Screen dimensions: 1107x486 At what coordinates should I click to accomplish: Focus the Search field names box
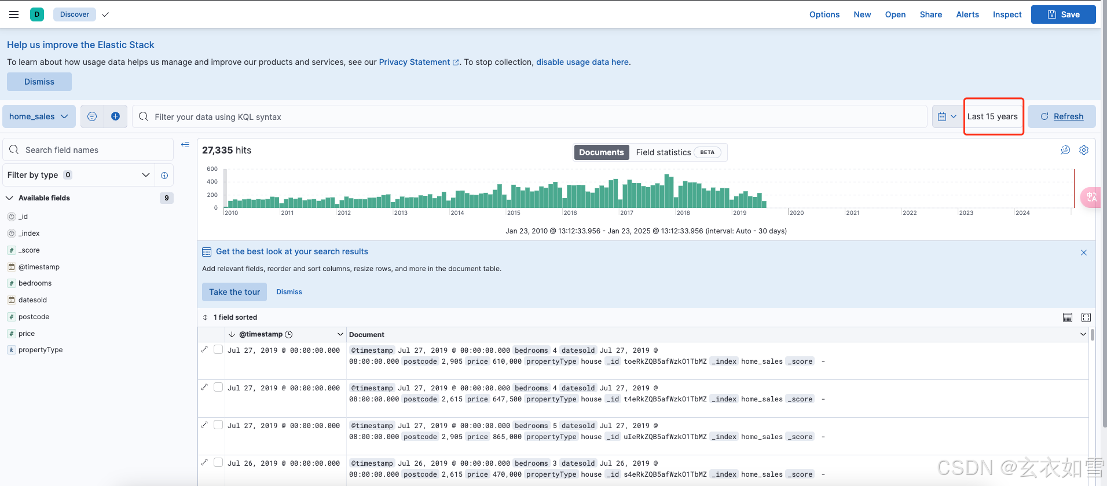(x=89, y=149)
